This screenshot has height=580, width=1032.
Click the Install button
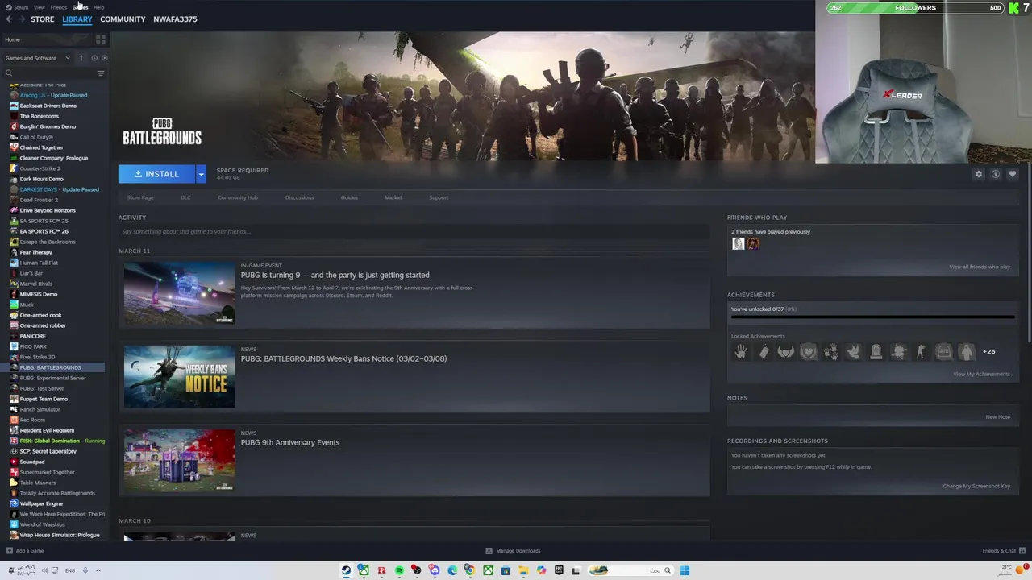point(157,174)
